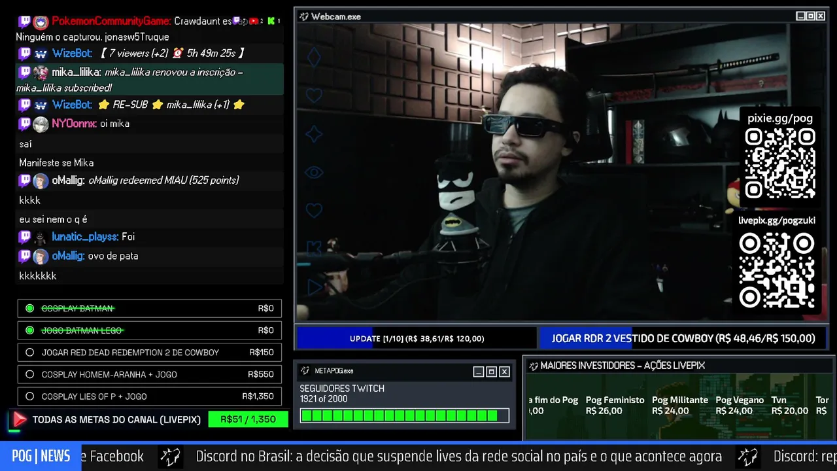
Task: Click the POG | NEWS ticker label
Action: [41, 457]
